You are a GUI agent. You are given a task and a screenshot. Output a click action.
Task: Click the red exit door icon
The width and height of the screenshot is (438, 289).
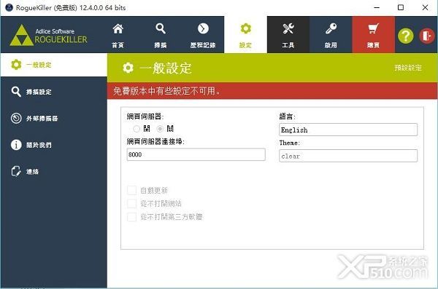(x=426, y=36)
